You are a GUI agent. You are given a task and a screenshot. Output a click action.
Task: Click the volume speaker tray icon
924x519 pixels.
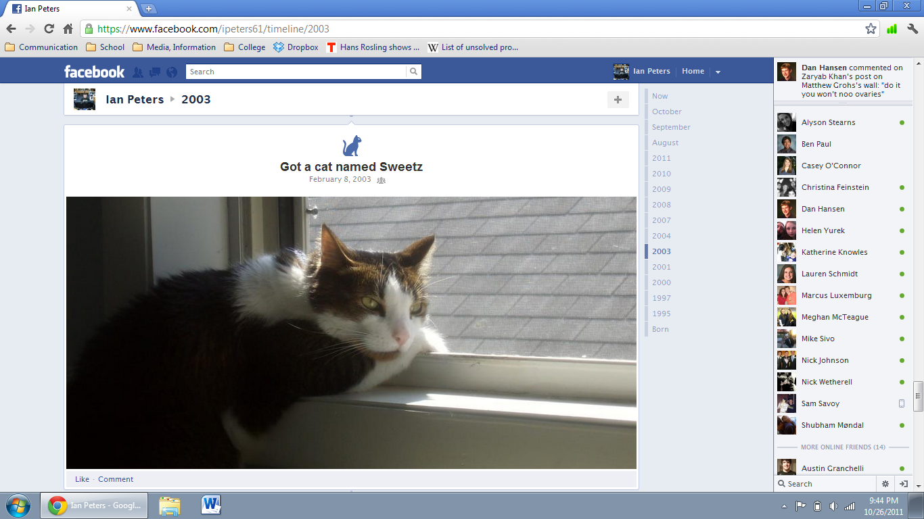[833, 506]
